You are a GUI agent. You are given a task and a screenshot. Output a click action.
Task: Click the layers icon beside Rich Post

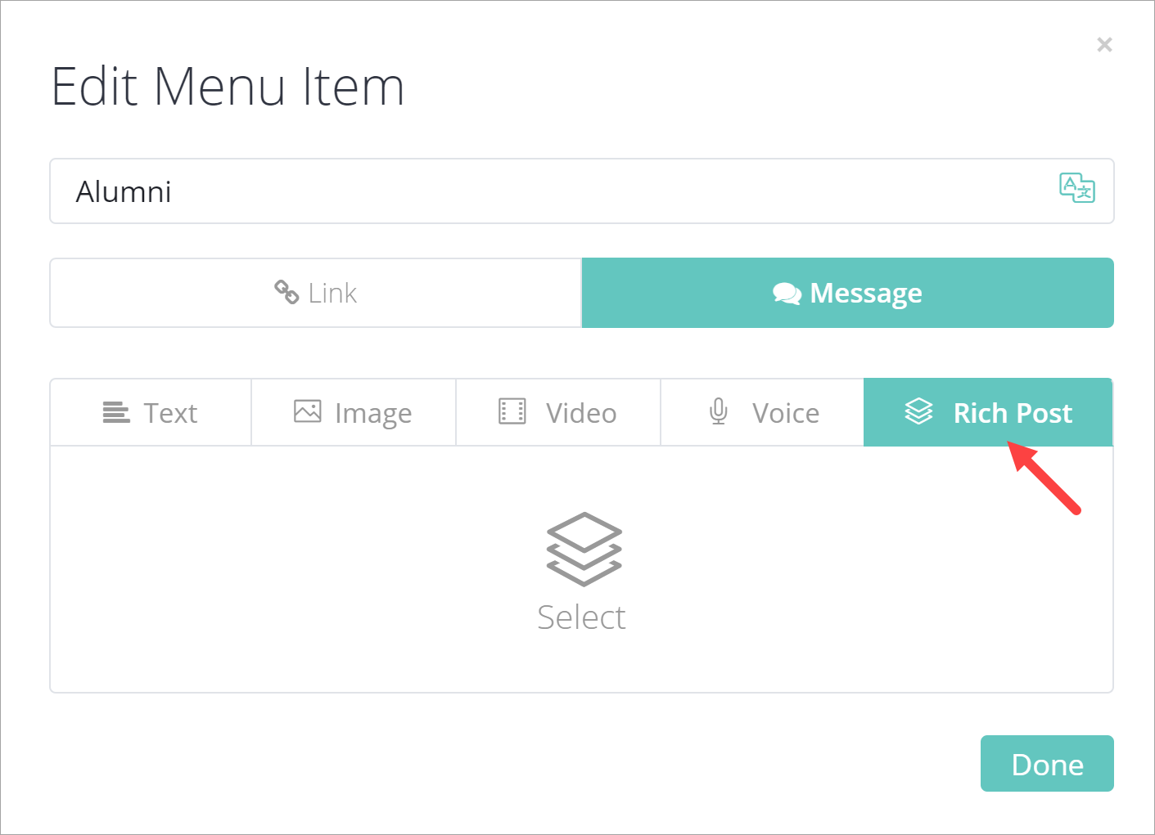(918, 411)
